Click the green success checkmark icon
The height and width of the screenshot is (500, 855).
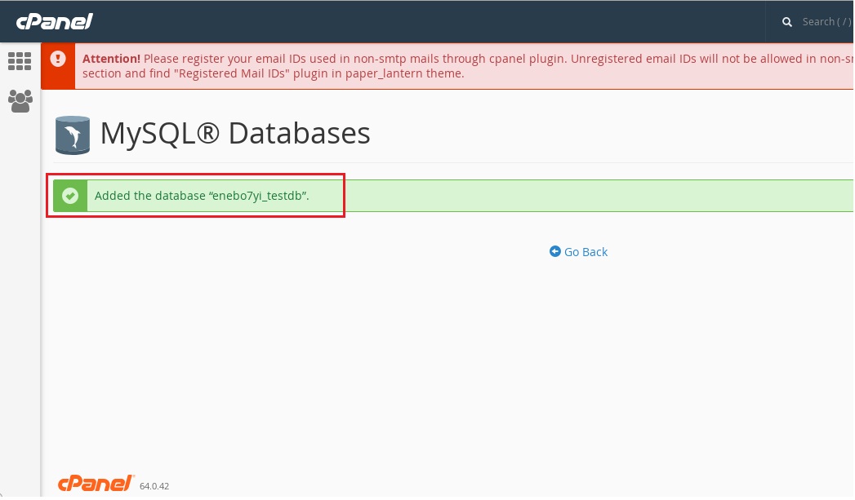coord(70,196)
